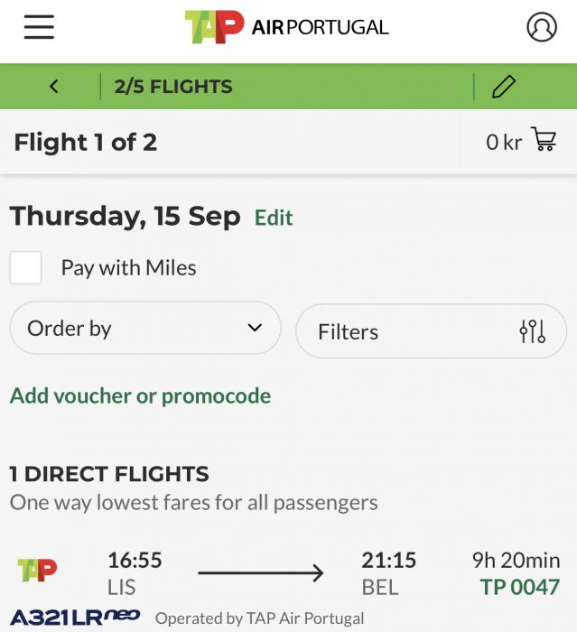This screenshot has height=632, width=577.
Task: Click the A321LR neo aircraft label
Action: [x=75, y=618]
